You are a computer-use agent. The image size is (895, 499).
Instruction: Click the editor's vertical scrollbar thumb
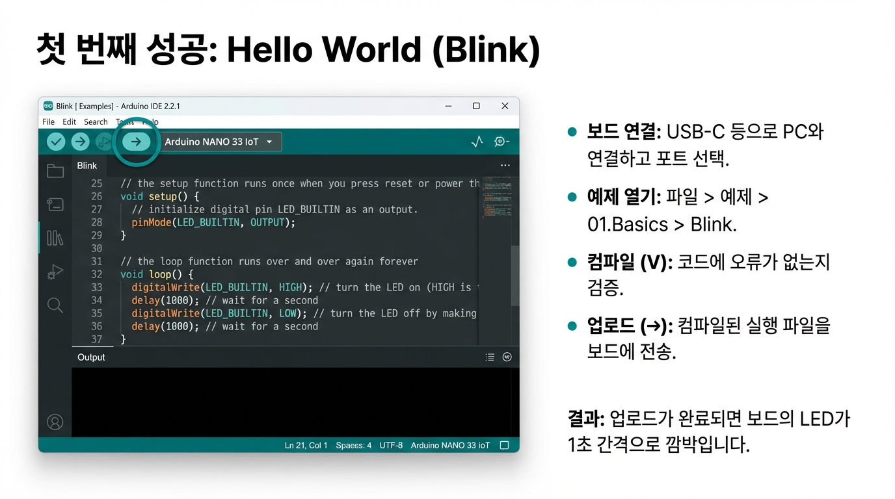515,275
